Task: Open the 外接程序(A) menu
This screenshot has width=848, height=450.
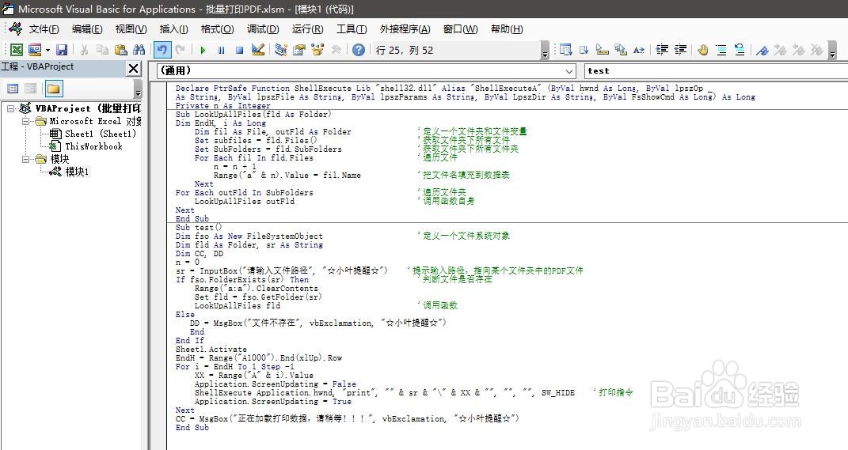Action: 405,29
